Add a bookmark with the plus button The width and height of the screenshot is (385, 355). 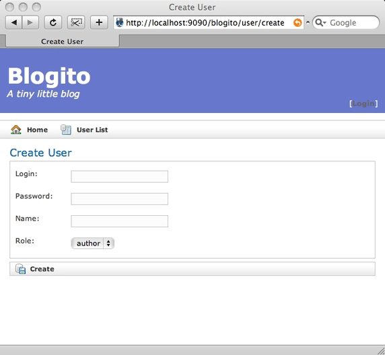(99, 23)
